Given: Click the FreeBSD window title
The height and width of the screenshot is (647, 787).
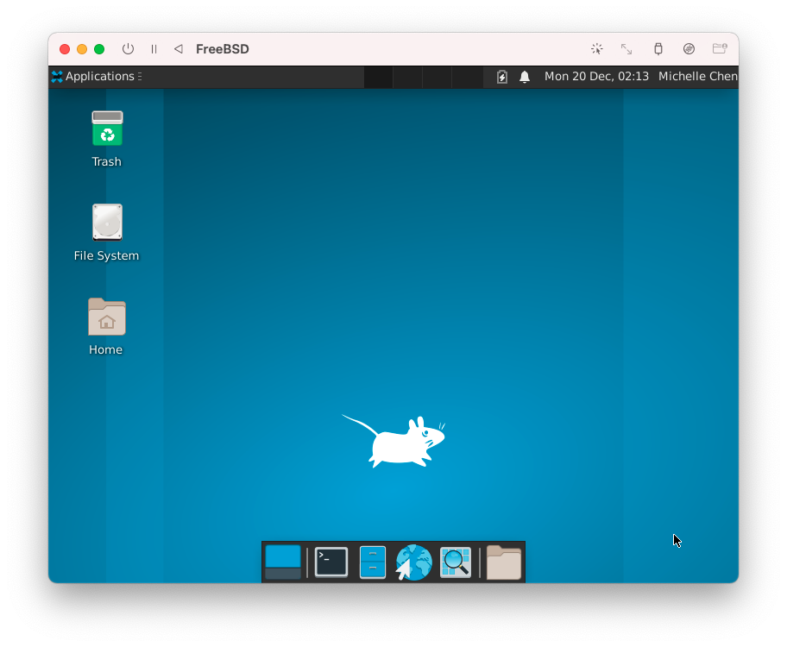Looking at the screenshot, I should tap(223, 48).
